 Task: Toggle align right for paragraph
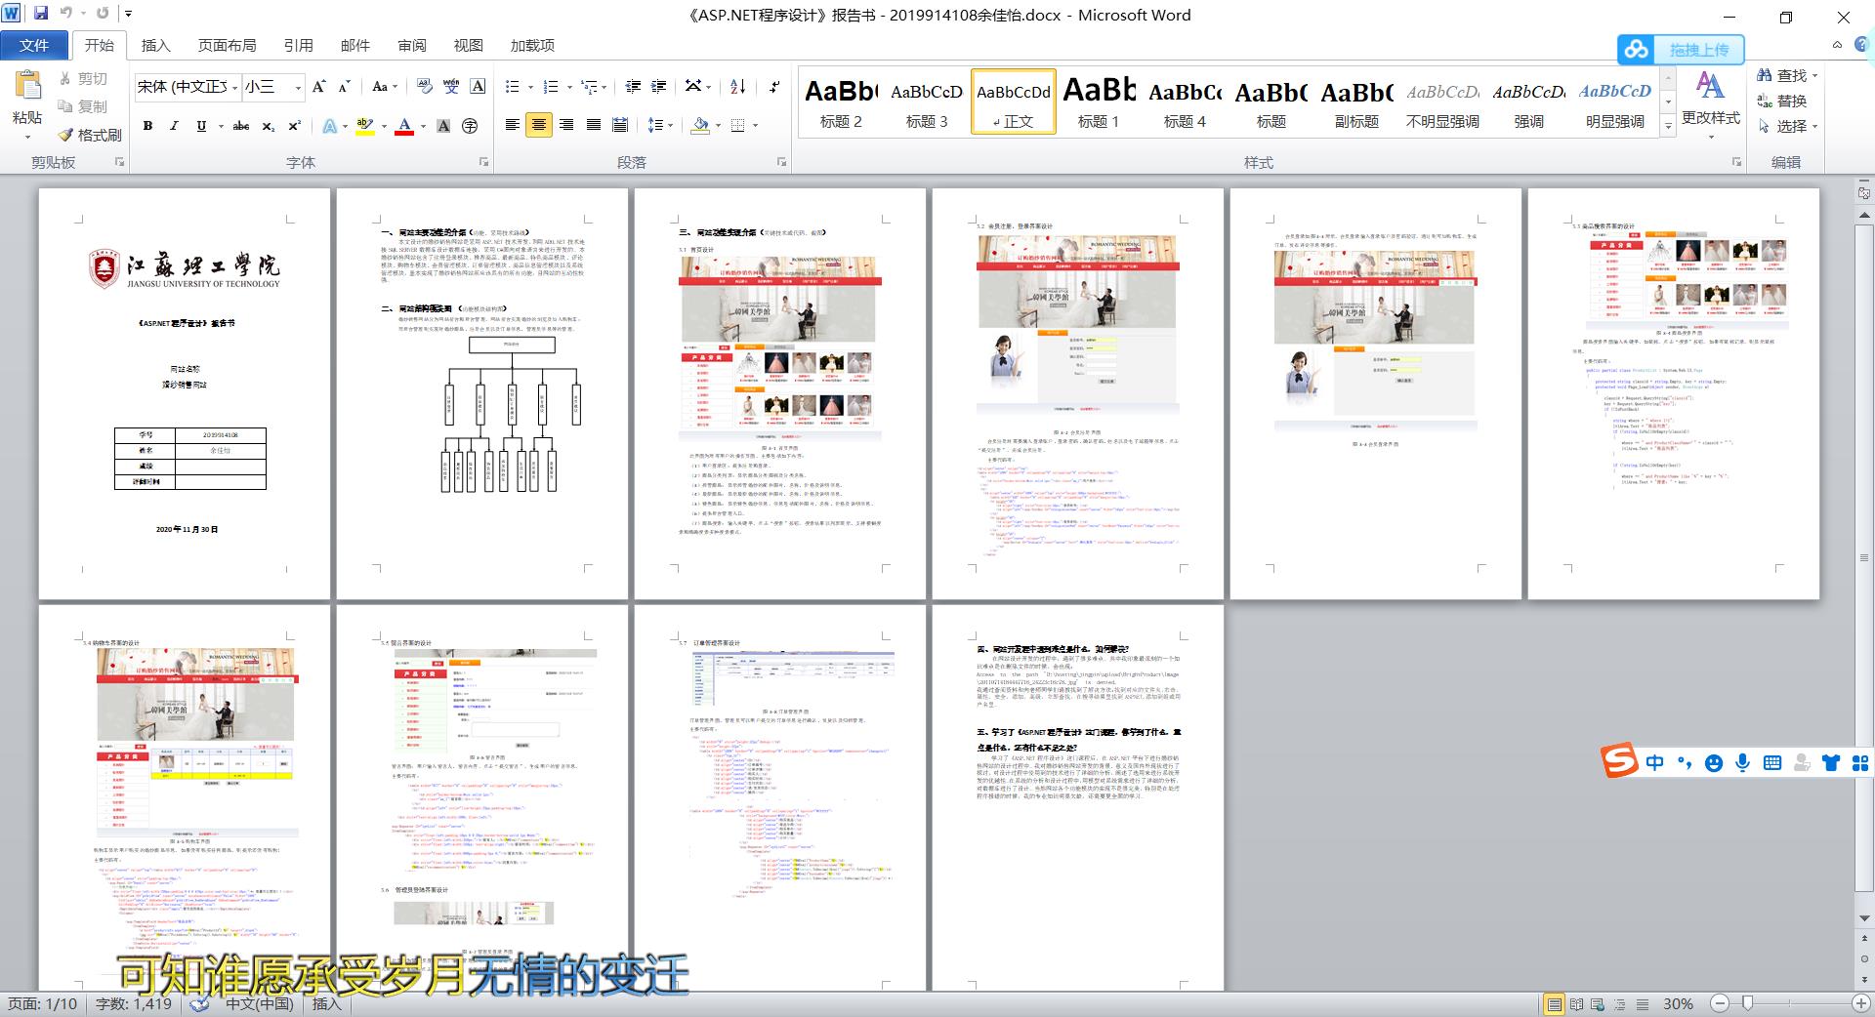(x=566, y=125)
